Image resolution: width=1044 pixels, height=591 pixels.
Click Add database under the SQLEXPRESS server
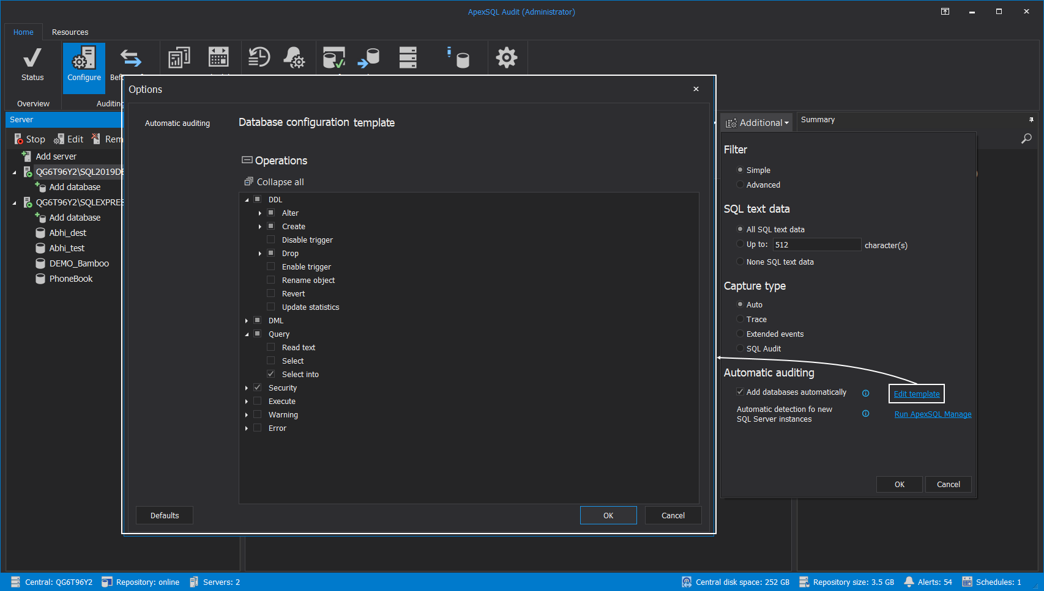pyautogui.click(x=69, y=218)
